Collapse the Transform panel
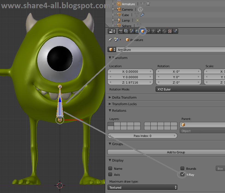Screen dimensions: 225x193 (118, 58)
